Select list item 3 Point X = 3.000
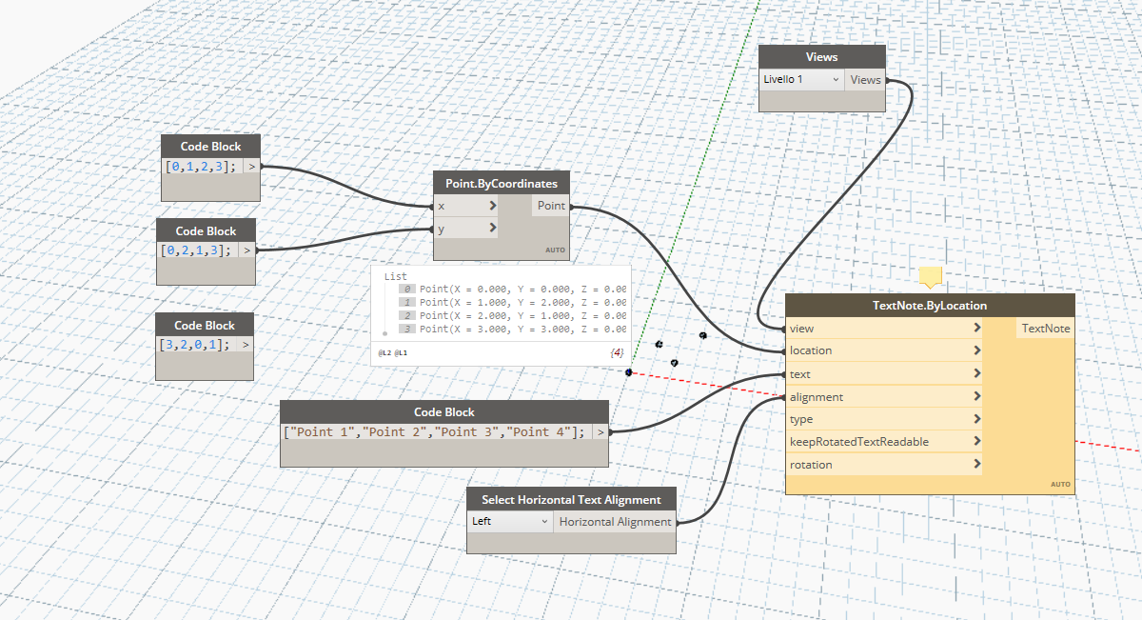The image size is (1142, 620). click(x=513, y=329)
